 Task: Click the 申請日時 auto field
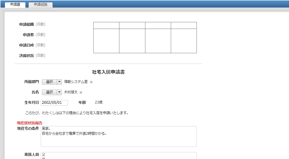point(40,45)
